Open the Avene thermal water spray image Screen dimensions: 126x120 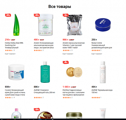tap(103, 72)
